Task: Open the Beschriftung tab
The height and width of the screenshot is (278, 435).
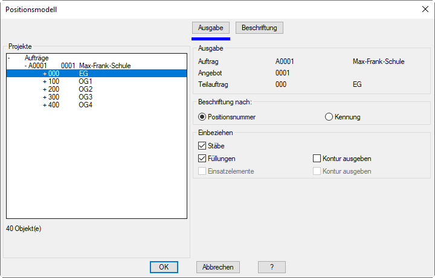Action: [259, 28]
